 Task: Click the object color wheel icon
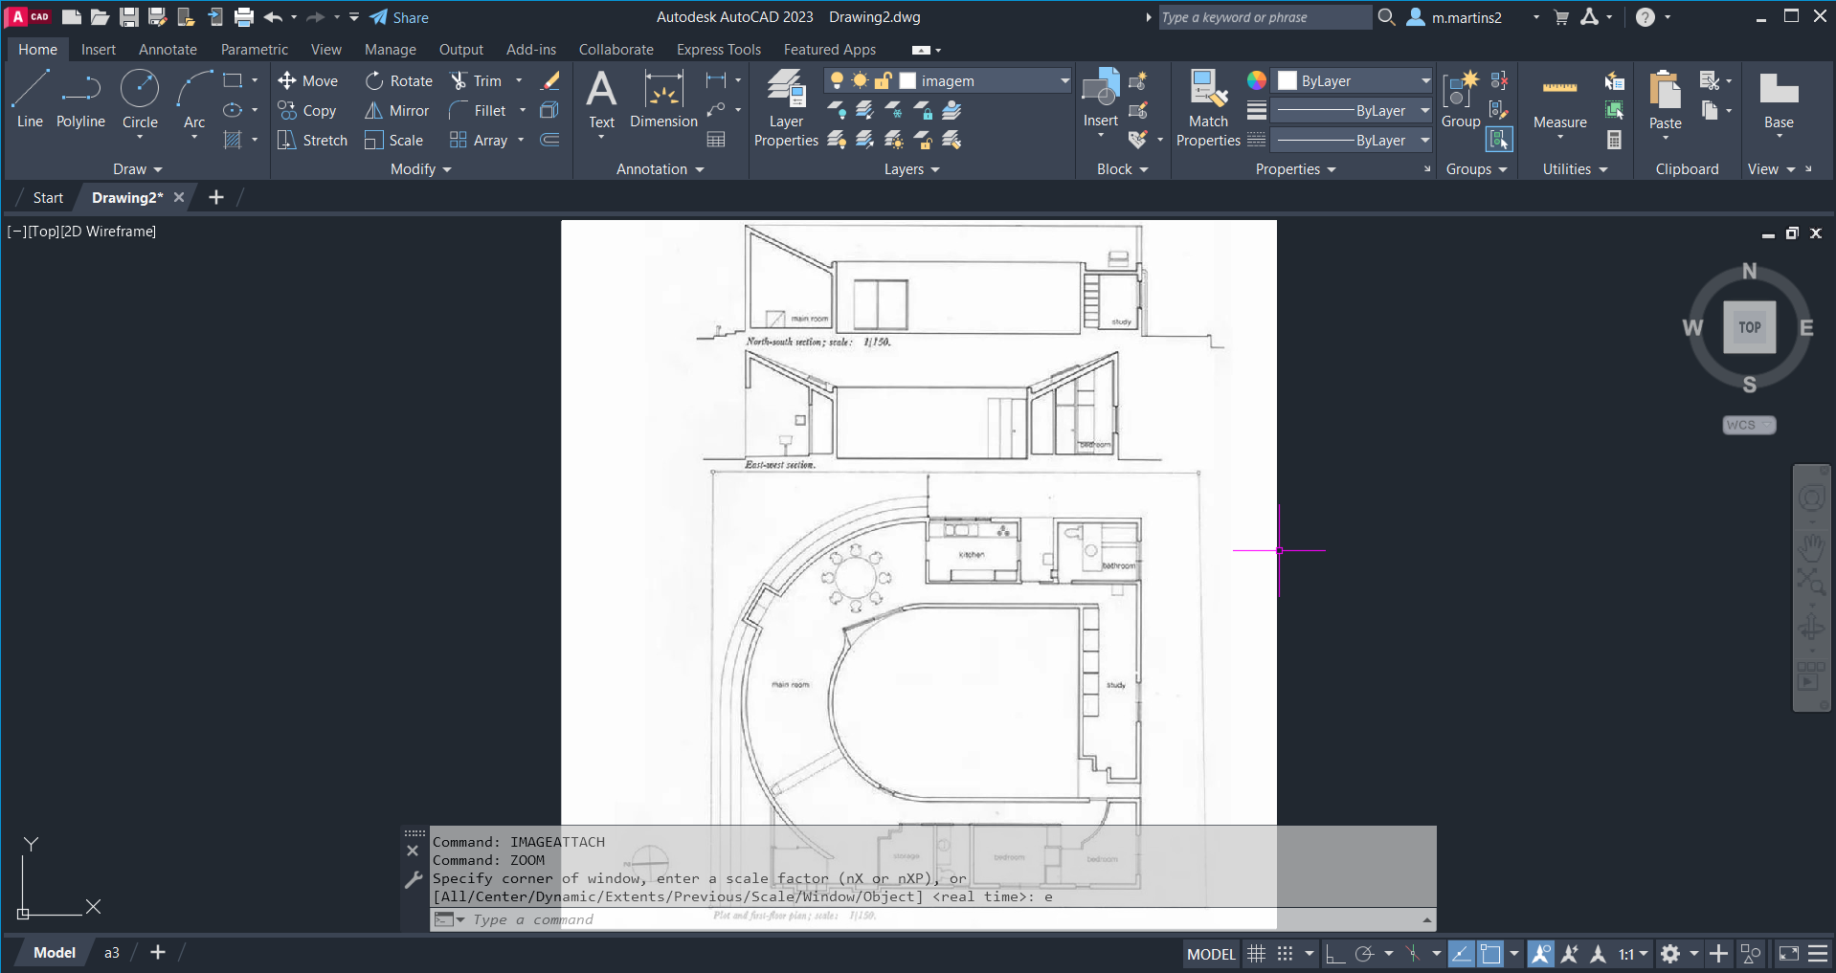[1256, 80]
